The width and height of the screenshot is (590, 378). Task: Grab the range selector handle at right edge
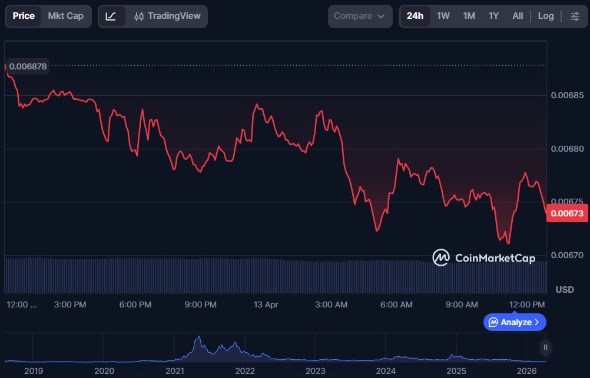pyautogui.click(x=546, y=347)
